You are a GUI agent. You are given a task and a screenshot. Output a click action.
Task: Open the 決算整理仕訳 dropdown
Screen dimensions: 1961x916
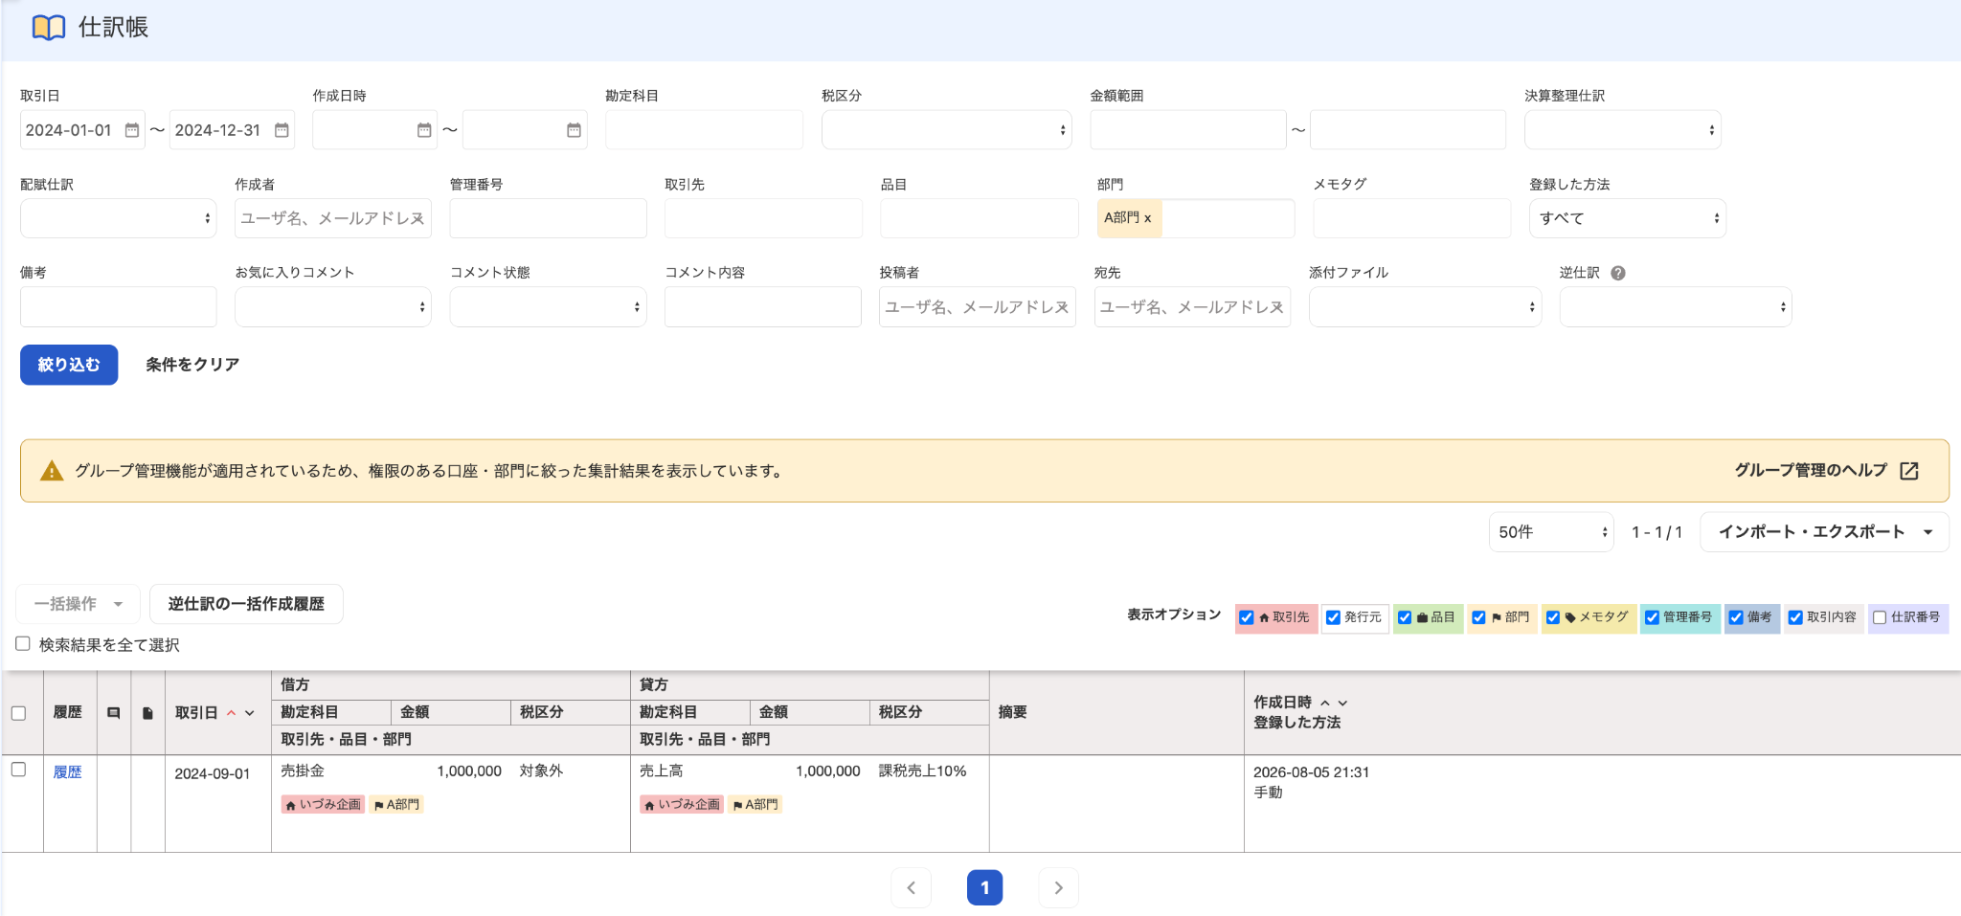click(1622, 130)
